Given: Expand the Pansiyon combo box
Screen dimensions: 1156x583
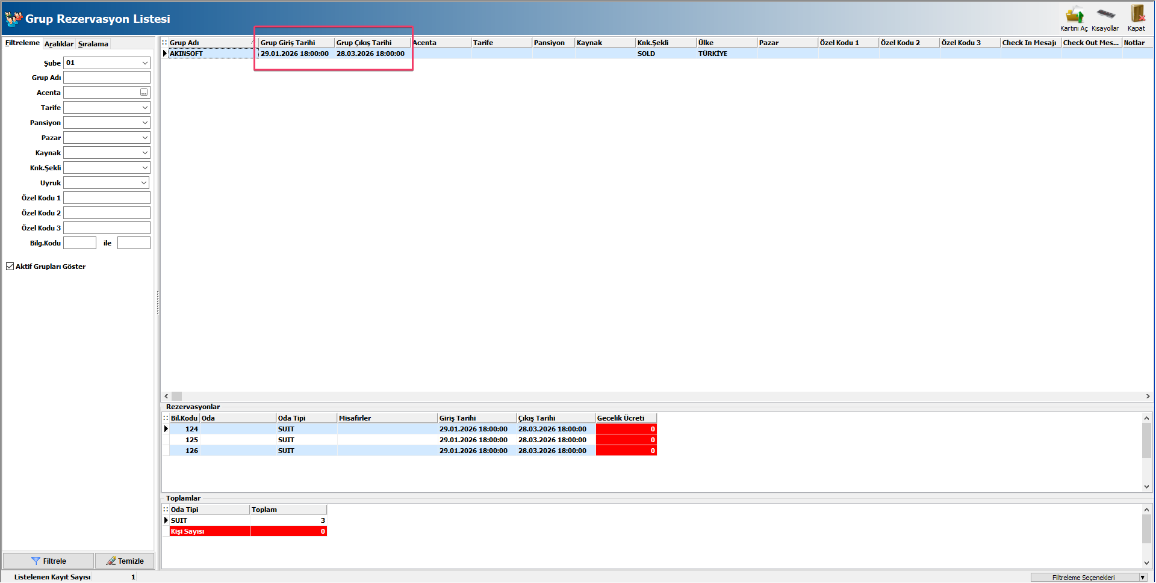Looking at the screenshot, I should click(144, 123).
